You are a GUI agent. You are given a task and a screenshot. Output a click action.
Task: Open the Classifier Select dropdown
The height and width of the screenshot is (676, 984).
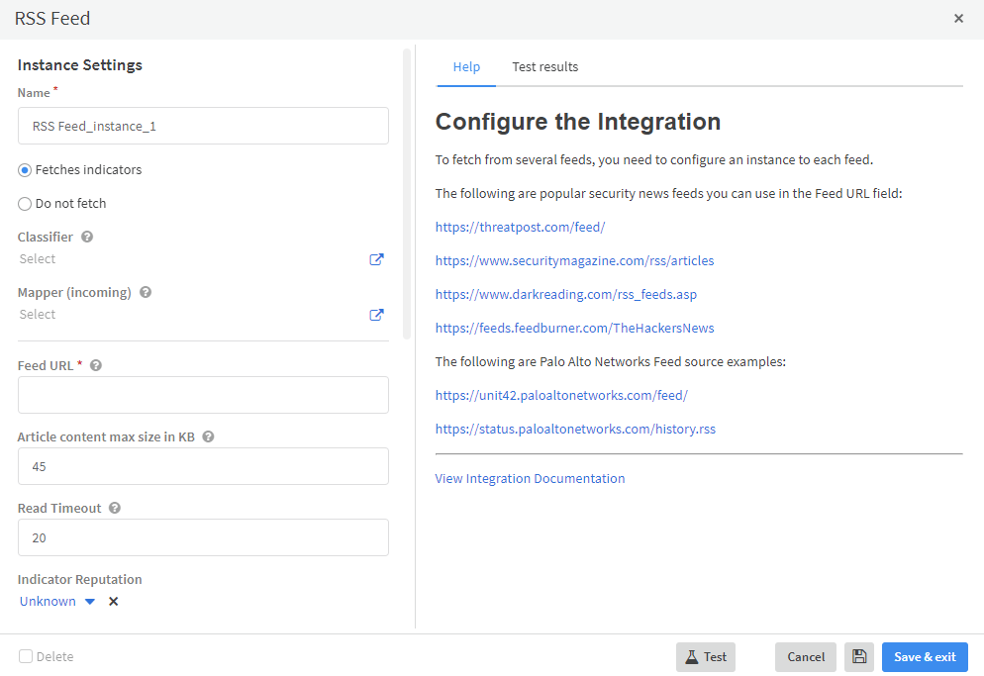click(188, 259)
